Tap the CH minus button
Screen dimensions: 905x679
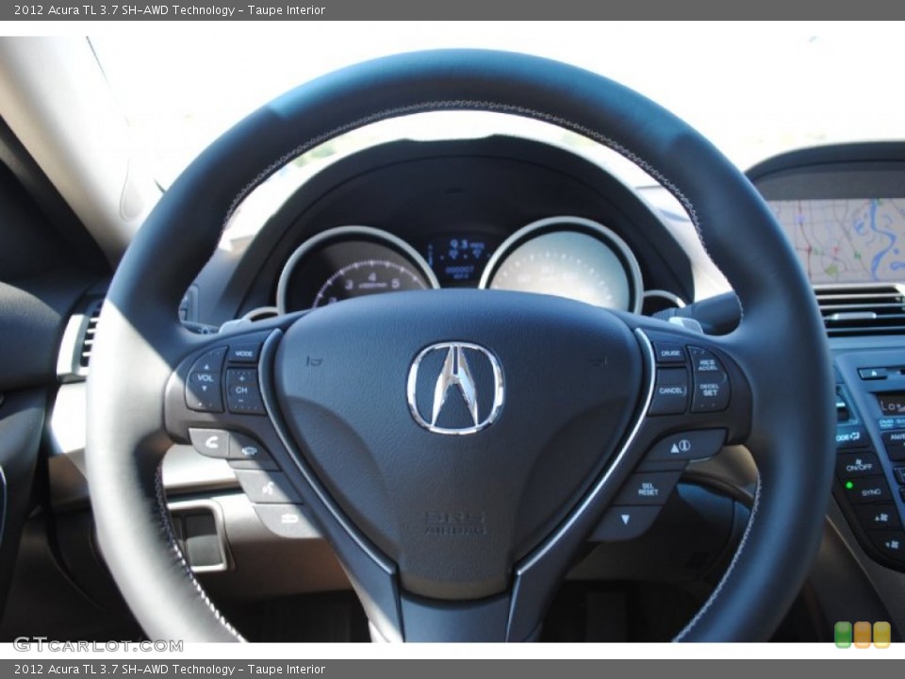tap(241, 400)
